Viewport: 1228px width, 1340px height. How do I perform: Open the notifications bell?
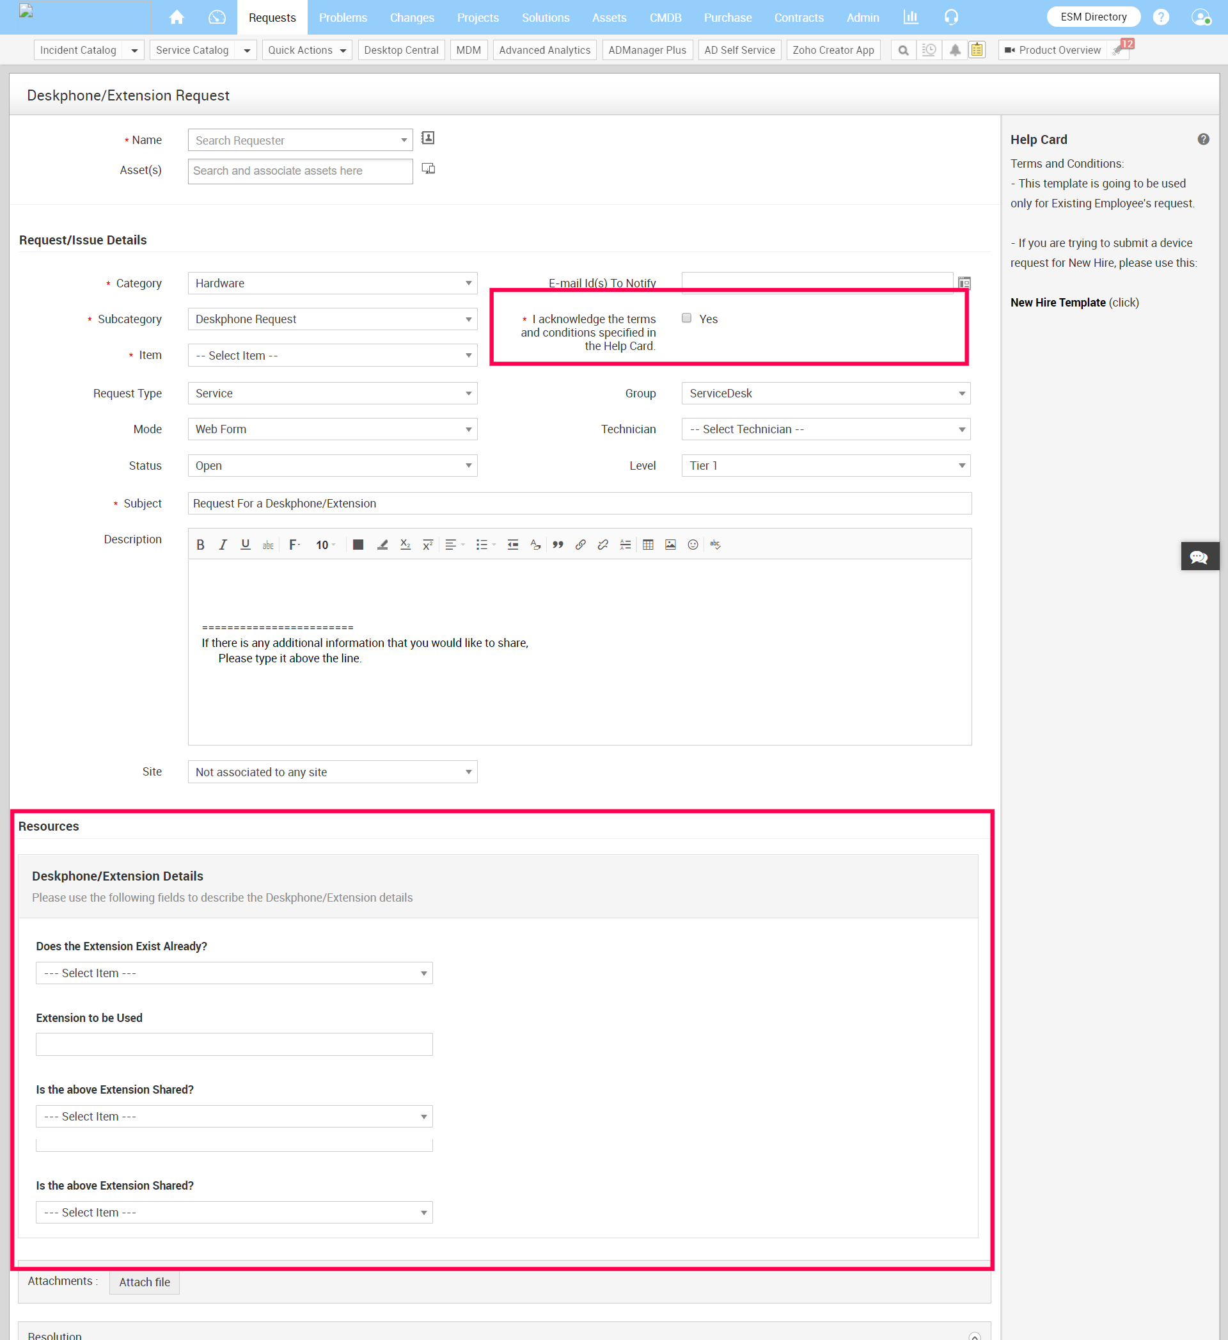pyautogui.click(x=954, y=50)
